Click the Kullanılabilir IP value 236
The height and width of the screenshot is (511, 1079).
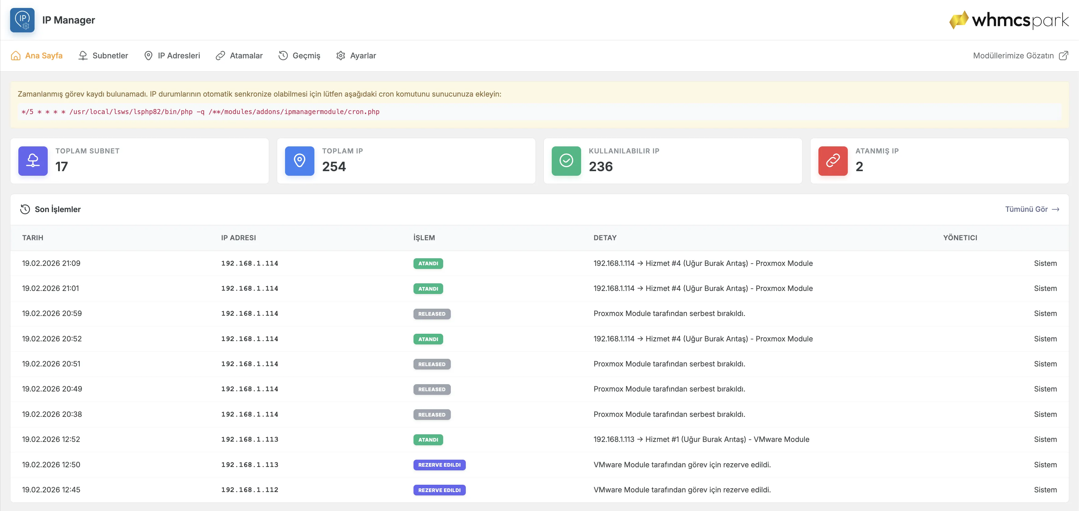[x=601, y=167]
